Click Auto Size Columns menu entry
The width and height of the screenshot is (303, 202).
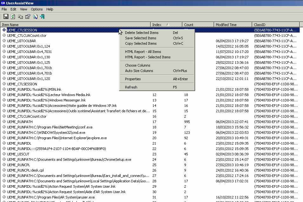[139, 71]
